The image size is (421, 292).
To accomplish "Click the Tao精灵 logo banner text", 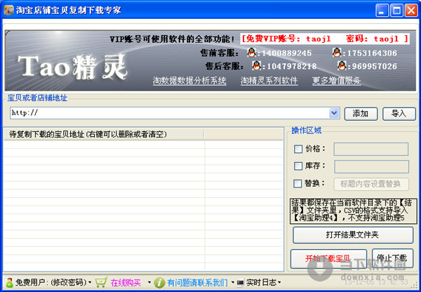I will point(73,67).
